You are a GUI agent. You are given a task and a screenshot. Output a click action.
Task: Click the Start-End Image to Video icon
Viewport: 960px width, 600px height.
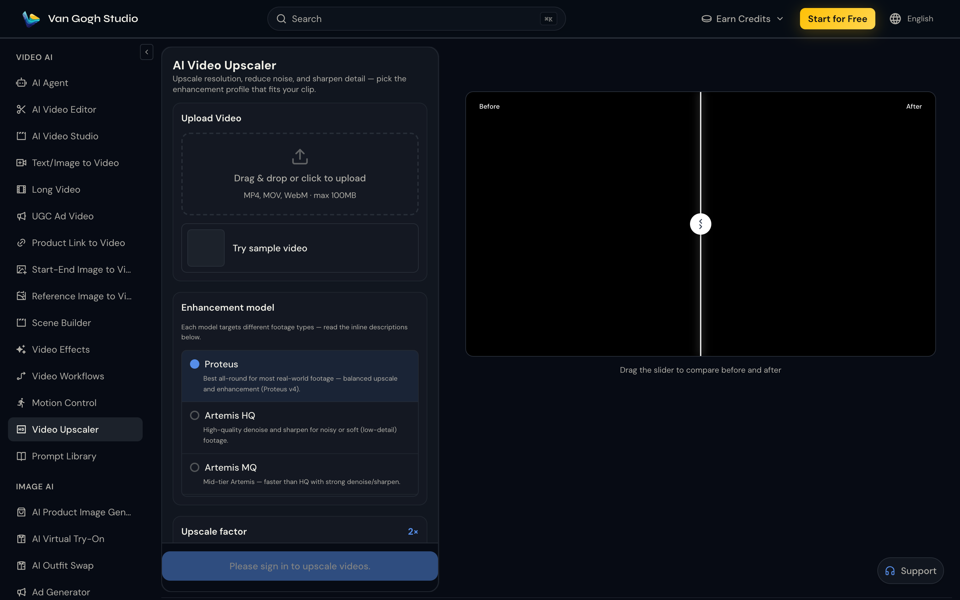pos(21,269)
